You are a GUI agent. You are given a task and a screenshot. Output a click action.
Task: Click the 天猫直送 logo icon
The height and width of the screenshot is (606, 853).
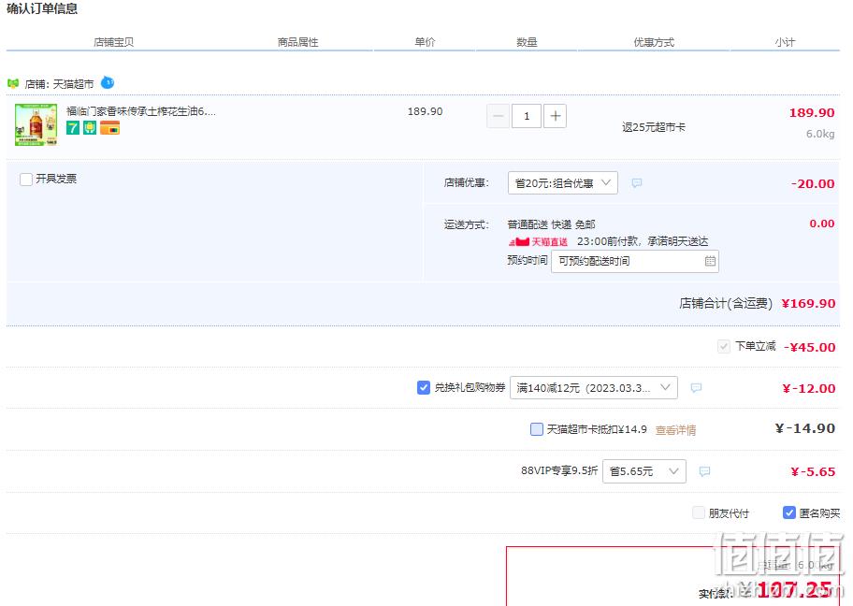coord(538,241)
